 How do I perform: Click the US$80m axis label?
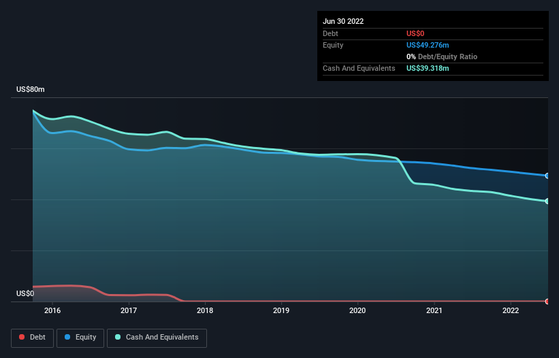click(x=31, y=89)
